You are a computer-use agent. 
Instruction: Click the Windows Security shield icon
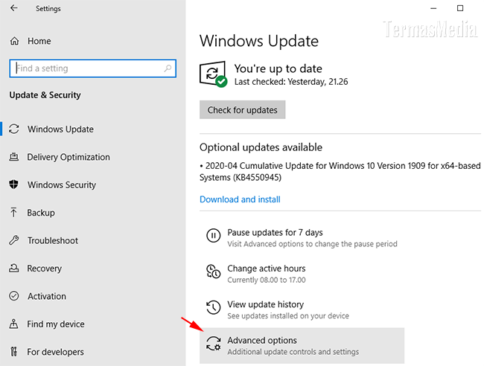13,184
